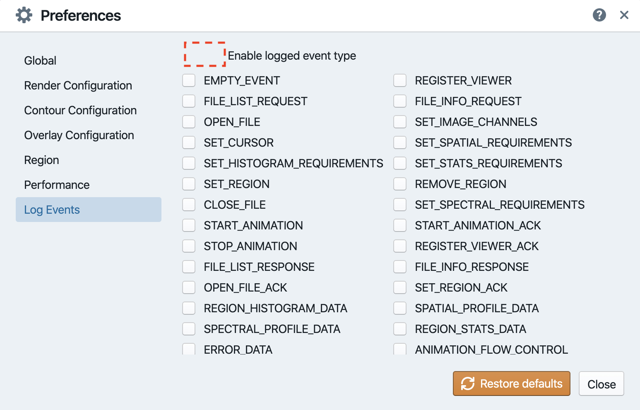Click the gear icon beside Preferences title
Image resolution: width=640 pixels, height=410 pixels.
[24, 14]
